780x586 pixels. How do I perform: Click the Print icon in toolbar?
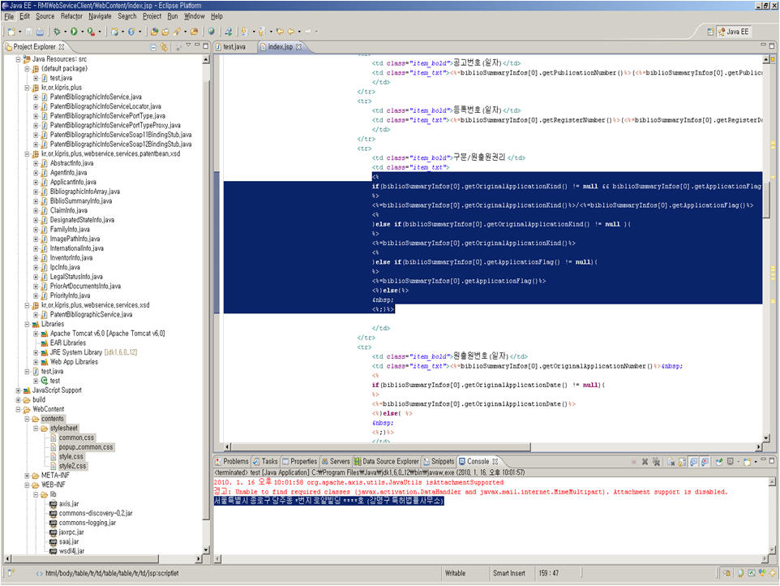click(x=40, y=32)
